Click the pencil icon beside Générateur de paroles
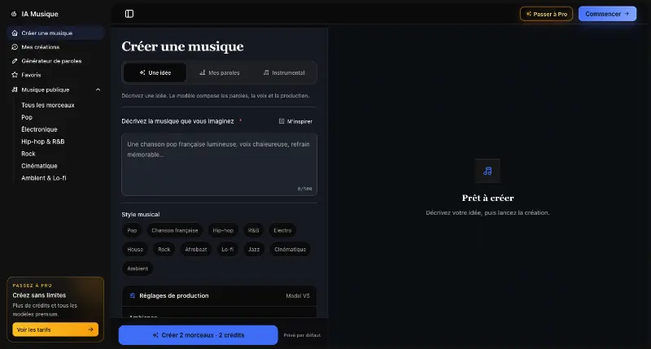Viewport: 651px width, 349px height. click(15, 61)
